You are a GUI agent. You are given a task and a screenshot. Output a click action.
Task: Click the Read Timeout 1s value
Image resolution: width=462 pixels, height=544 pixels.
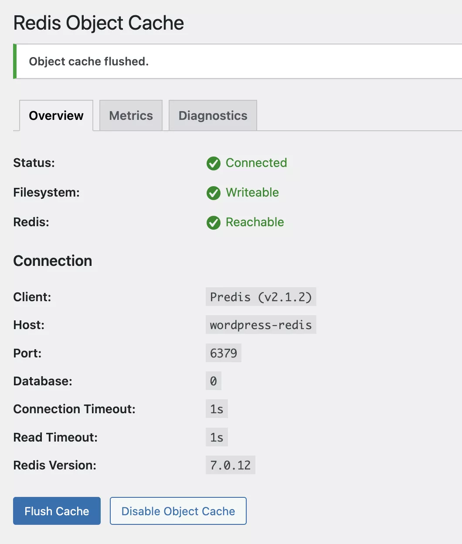(x=217, y=437)
